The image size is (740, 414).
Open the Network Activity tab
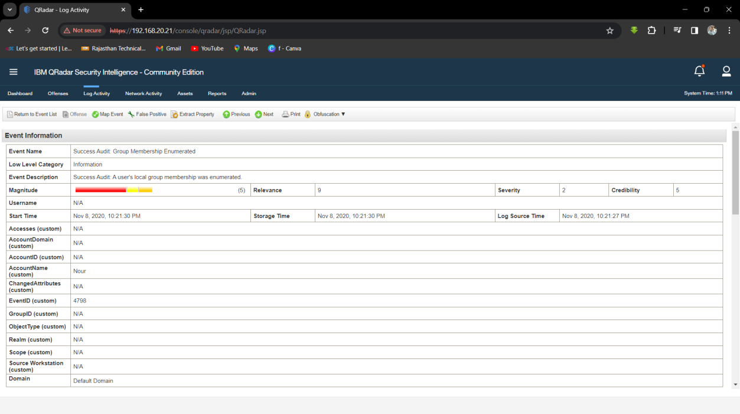pyautogui.click(x=144, y=93)
